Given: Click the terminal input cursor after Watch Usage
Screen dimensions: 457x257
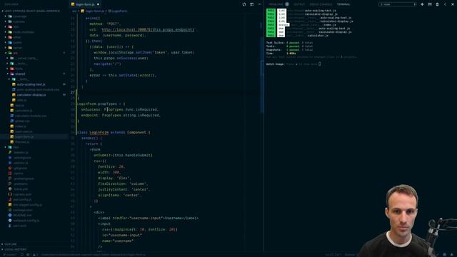Looking at the screenshot, I should [x=320, y=64].
